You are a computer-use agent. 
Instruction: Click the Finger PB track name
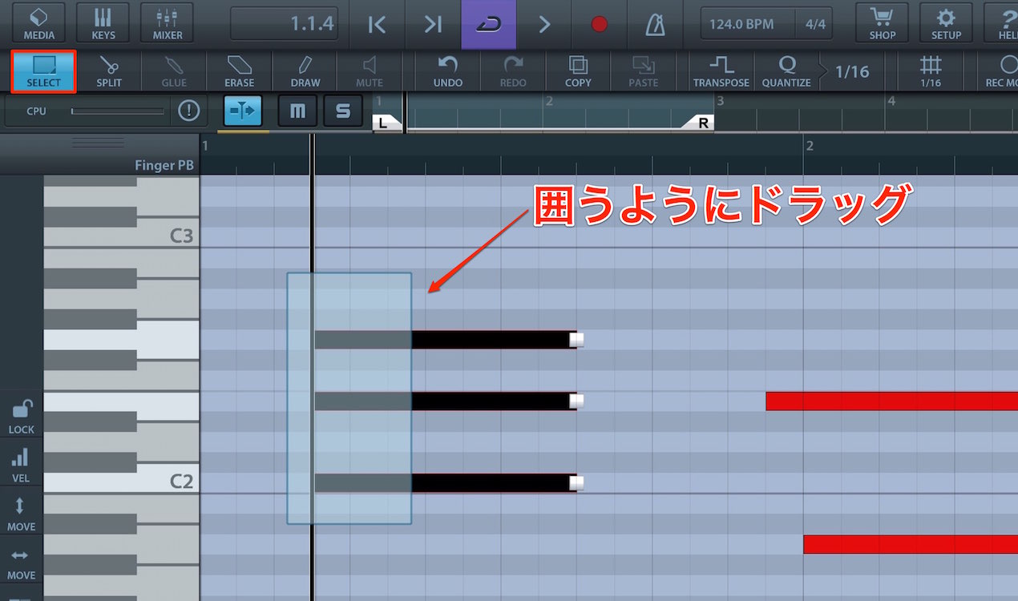(x=164, y=165)
